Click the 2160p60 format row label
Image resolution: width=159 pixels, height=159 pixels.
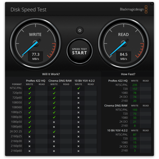coord(16,151)
